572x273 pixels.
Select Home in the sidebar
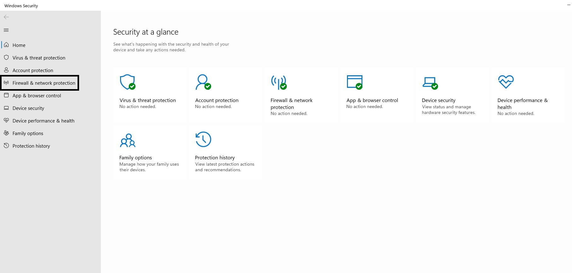(x=19, y=45)
